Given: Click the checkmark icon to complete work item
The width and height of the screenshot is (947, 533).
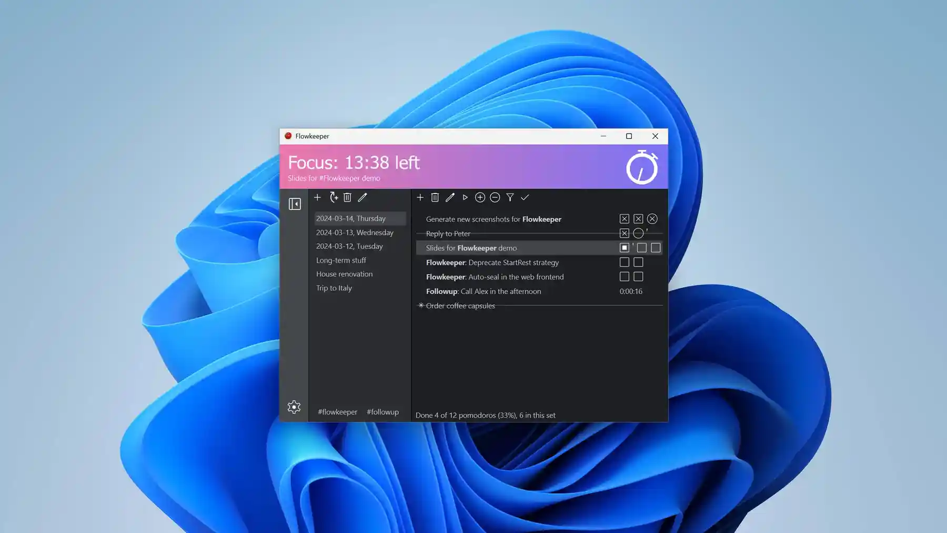Looking at the screenshot, I should coord(525,197).
